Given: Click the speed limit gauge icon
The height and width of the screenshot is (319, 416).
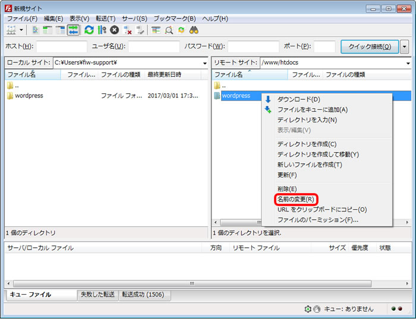Looking at the screenshot, I should 317,309.
